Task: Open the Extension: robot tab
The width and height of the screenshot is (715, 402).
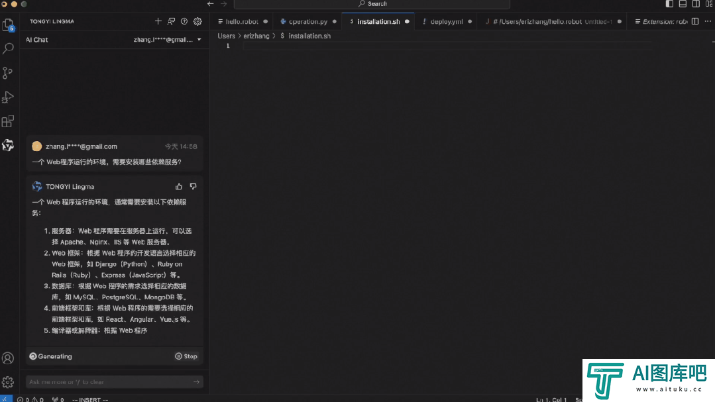Action: tap(661, 21)
